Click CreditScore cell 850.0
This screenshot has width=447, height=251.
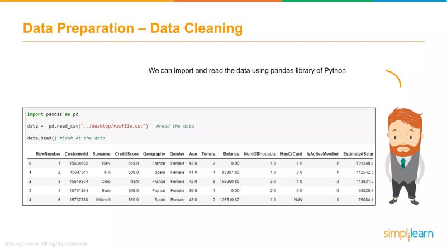point(134,200)
